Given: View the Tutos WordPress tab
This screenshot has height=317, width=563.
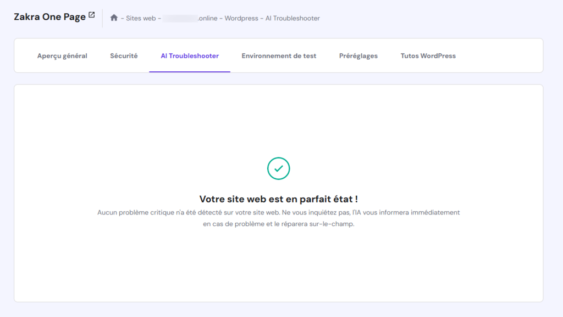Looking at the screenshot, I should (x=428, y=55).
